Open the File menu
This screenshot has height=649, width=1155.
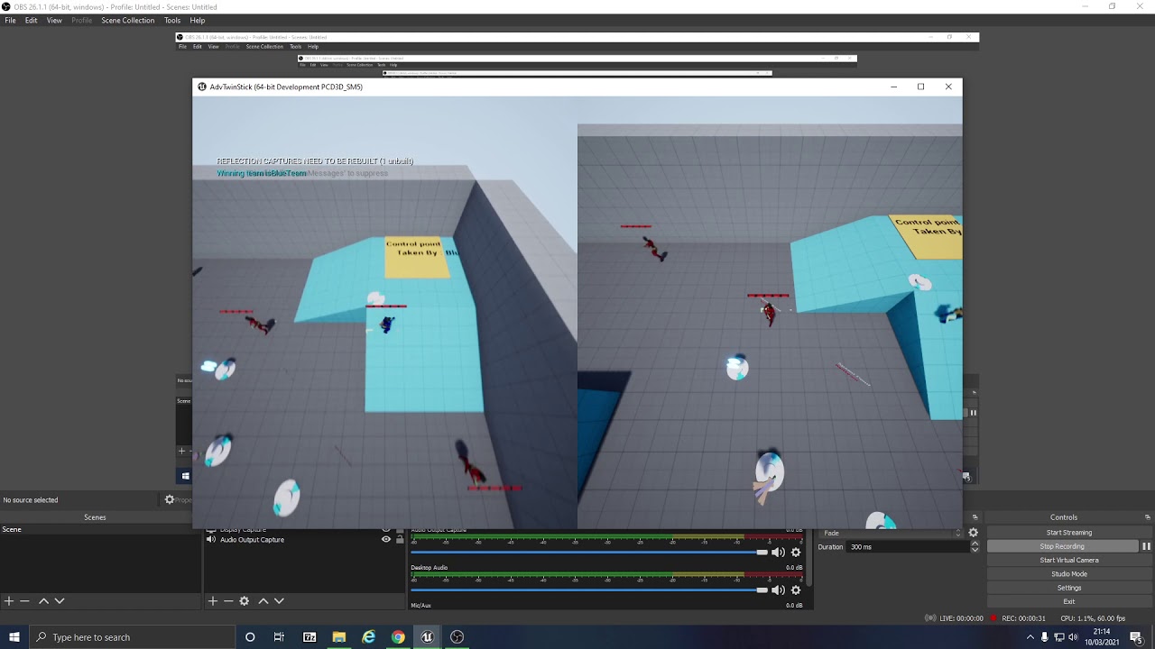tap(10, 20)
